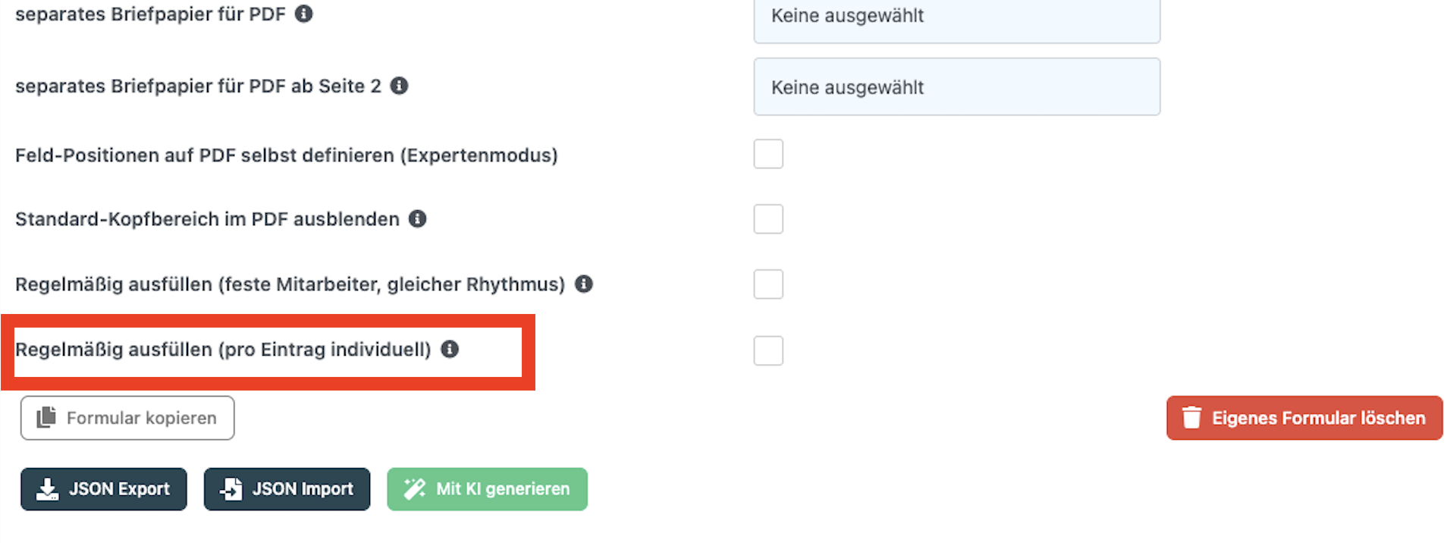
Task: Select the 'Regelmäßig ausfüllen (pro Eintrag individuell)' label
Action: point(223,350)
